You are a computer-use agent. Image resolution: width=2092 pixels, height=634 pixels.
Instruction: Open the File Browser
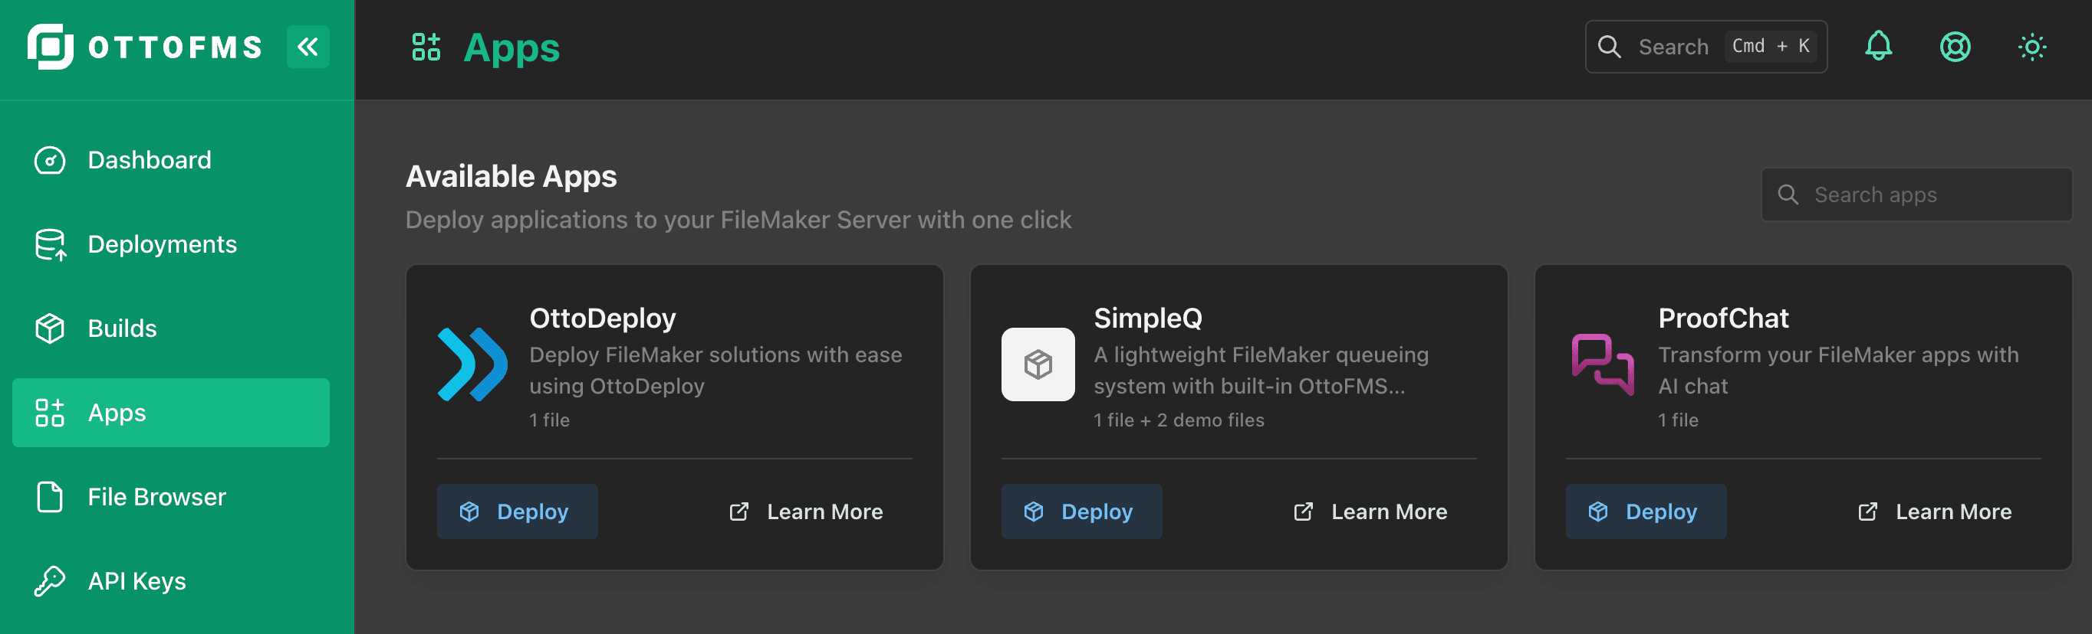170,497
